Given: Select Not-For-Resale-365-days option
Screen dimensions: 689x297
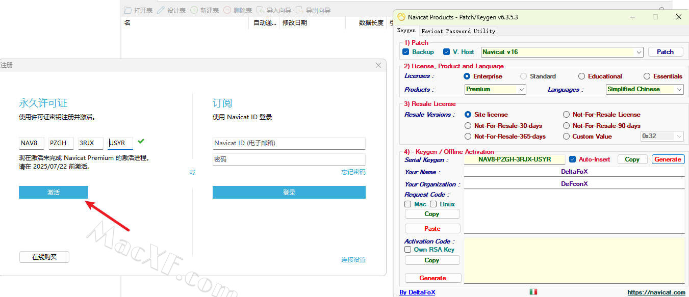Looking at the screenshot, I should (x=468, y=137).
